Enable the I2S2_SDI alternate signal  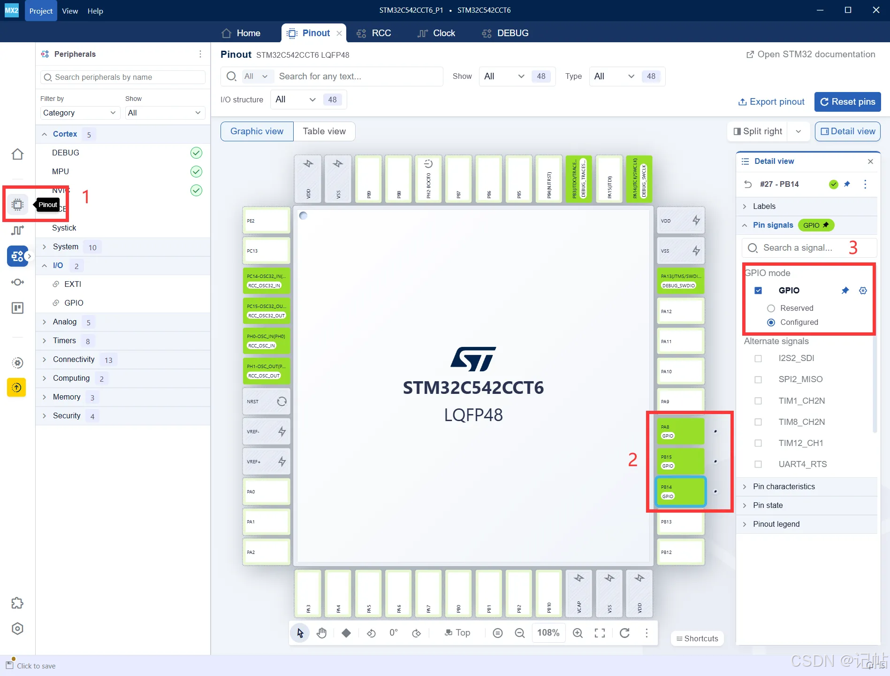click(758, 359)
